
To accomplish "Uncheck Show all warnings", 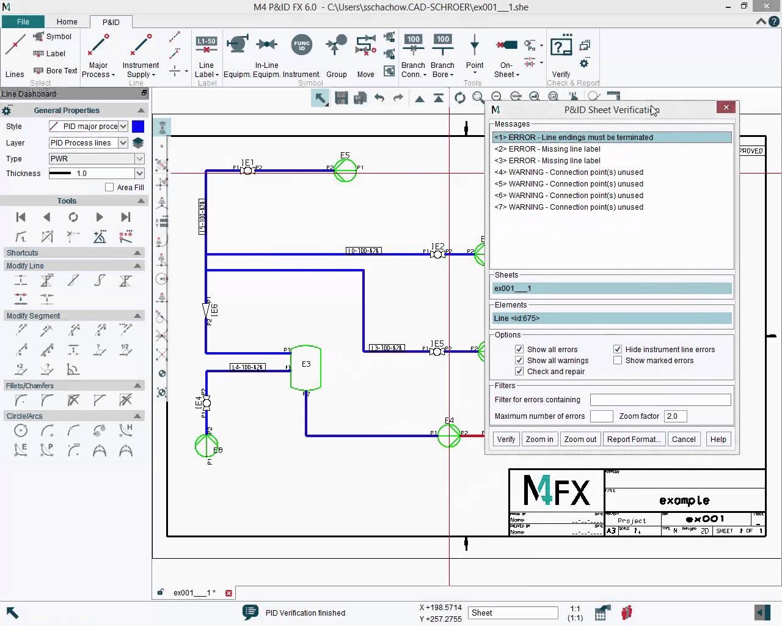I will 519,361.
